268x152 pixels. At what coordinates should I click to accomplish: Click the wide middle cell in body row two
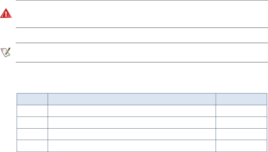(x=132, y=122)
